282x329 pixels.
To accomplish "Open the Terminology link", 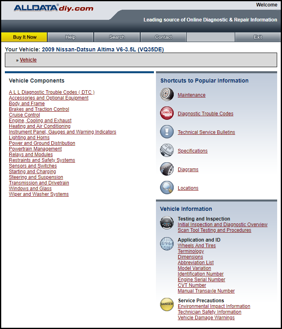I will tap(191, 251).
